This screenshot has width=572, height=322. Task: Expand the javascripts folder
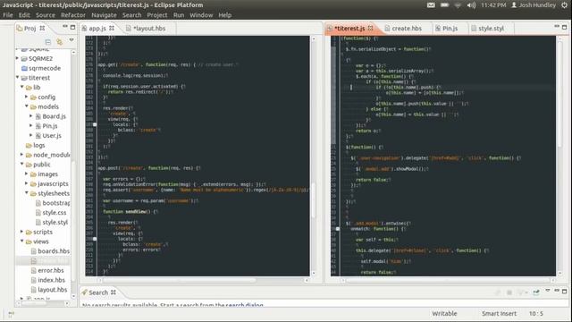(x=26, y=183)
